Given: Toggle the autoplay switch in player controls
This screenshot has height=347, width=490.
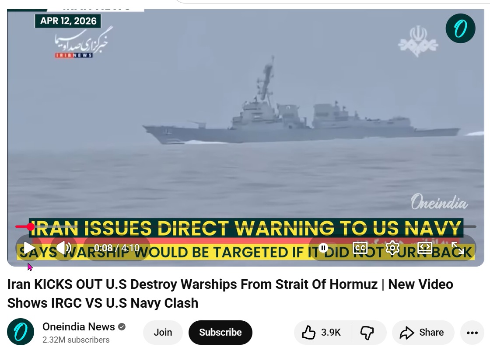Looking at the screenshot, I should [x=323, y=248].
